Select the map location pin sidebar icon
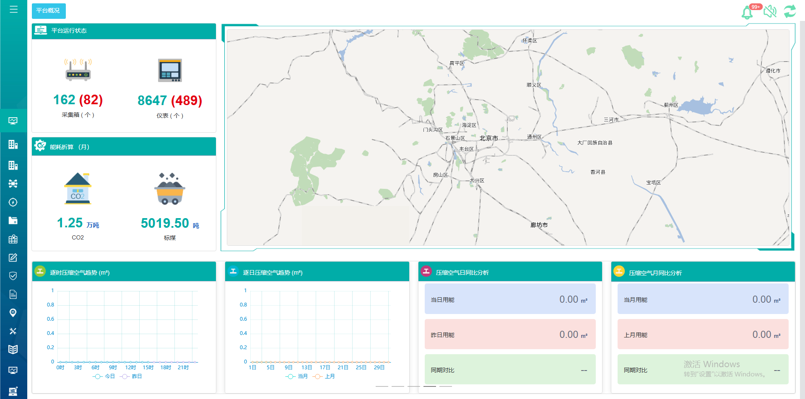805x399 pixels. (13, 313)
